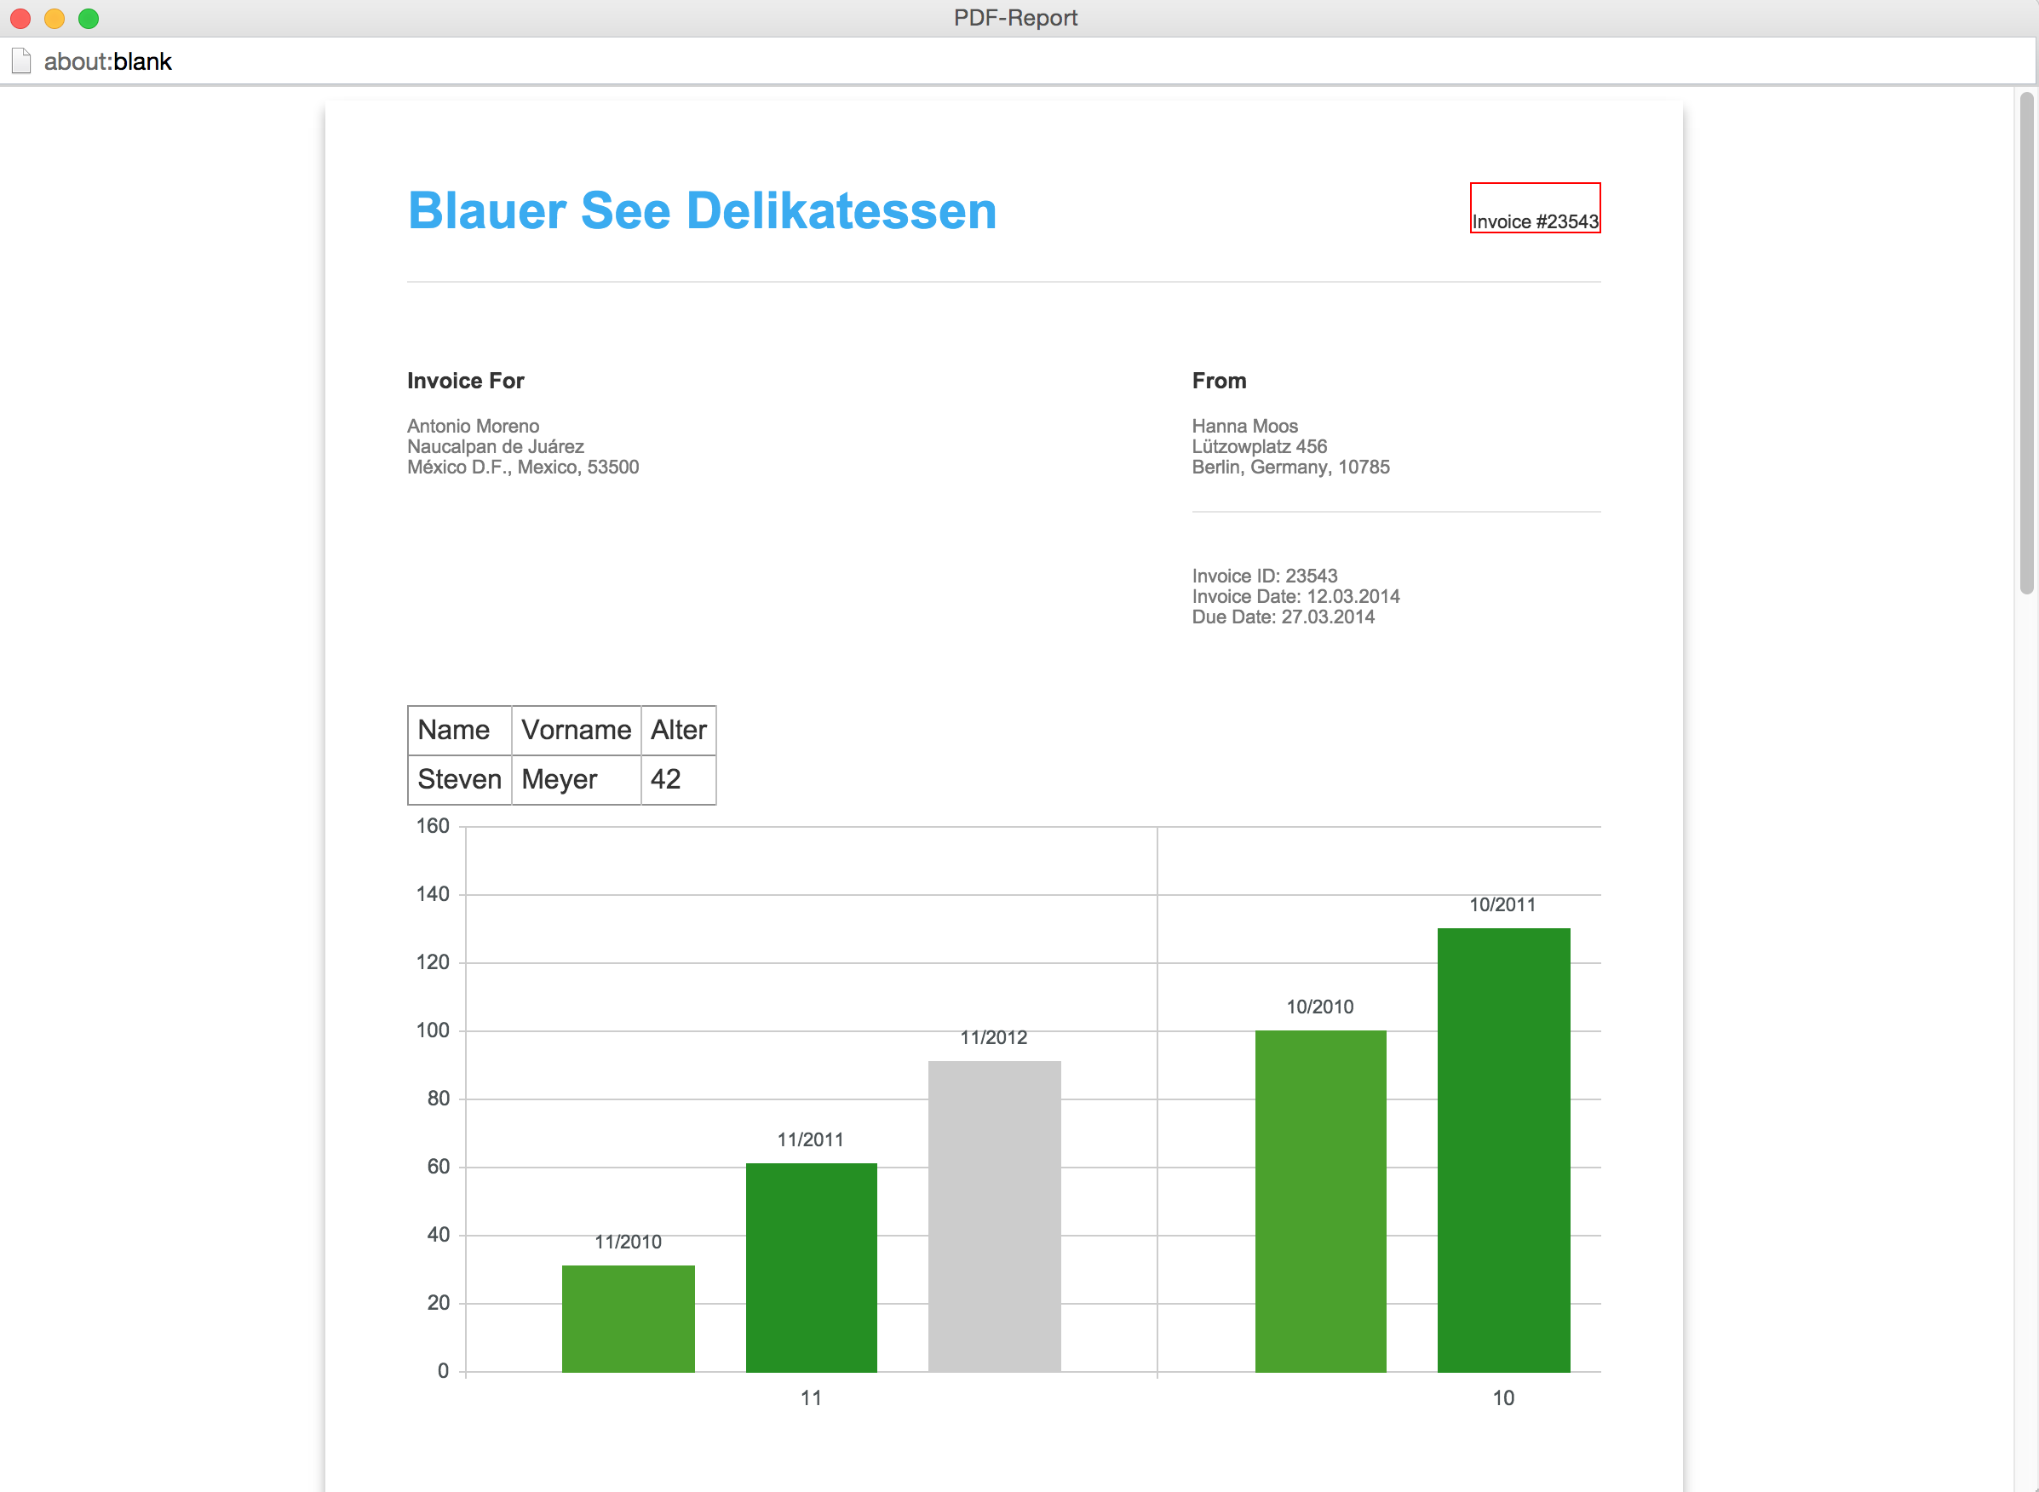The width and height of the screenshot is (2039, 1492).
Task: Click the Steven table cell
Action: click(x=459, y=779)
